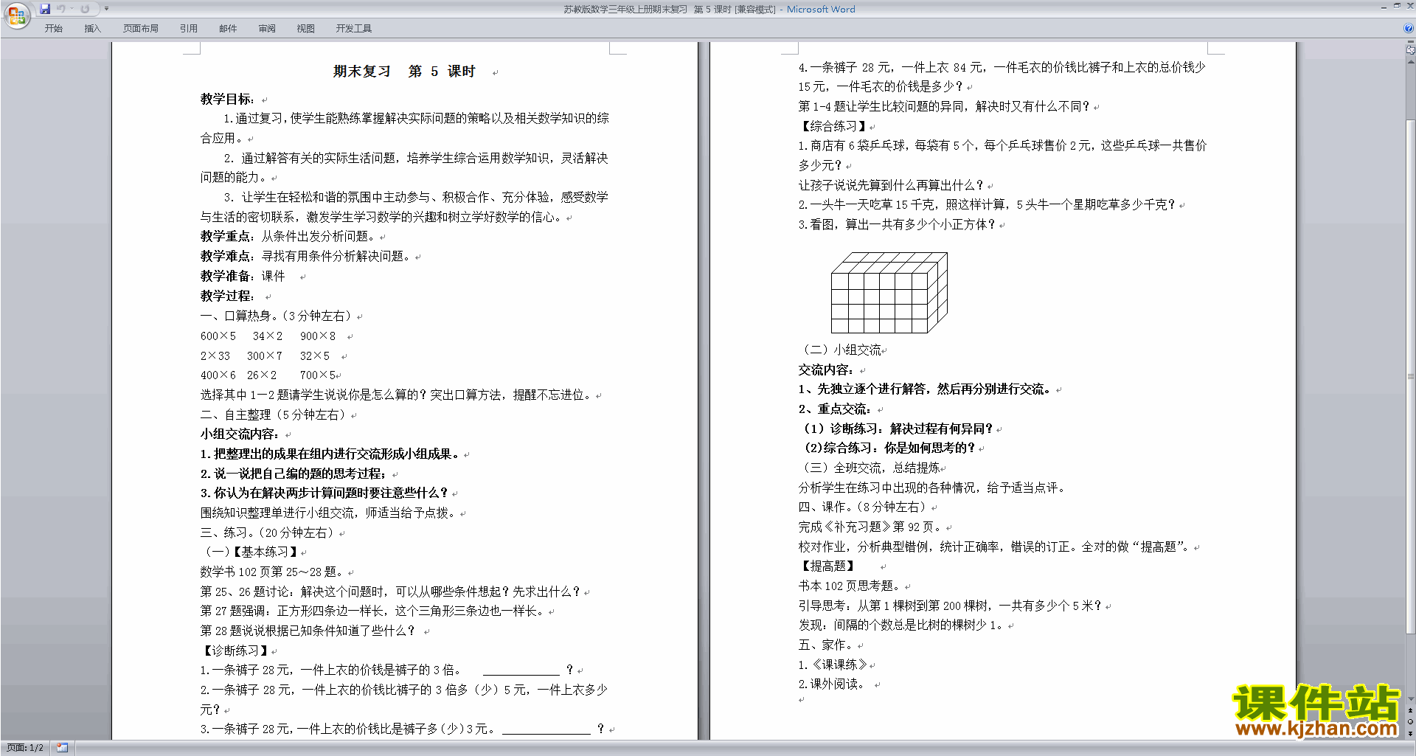Click the text 教学重点:从条件出发分析问题

pyautogui.click(x=288, y=237)
